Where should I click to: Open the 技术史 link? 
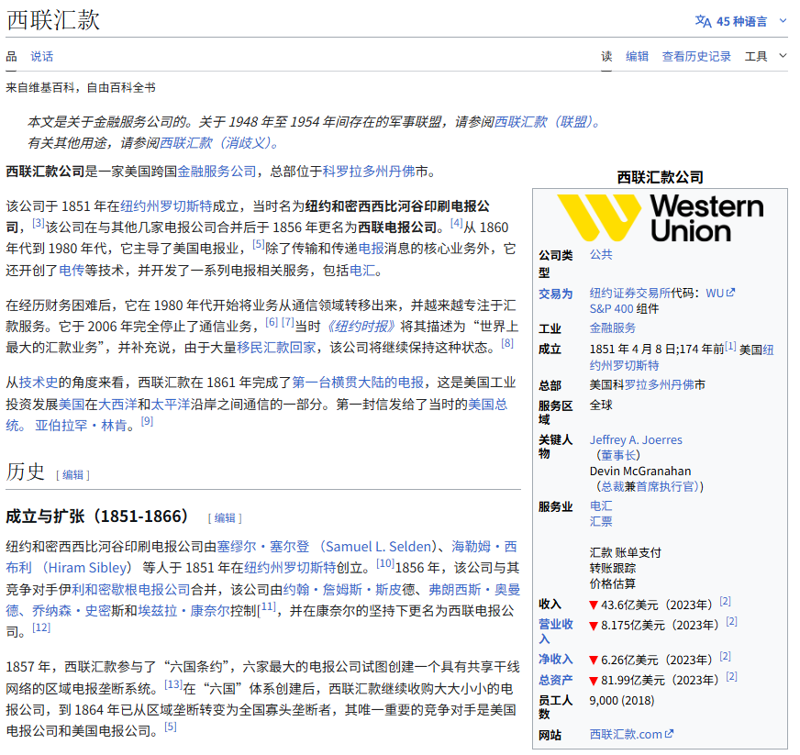point(39,383)
